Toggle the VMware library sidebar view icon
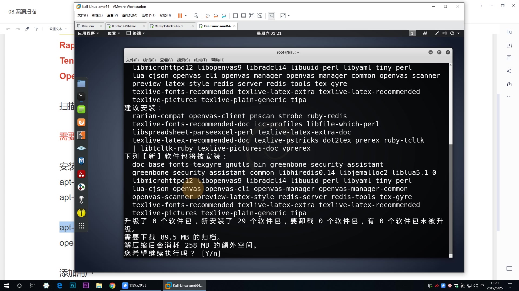 coord(235,16)
